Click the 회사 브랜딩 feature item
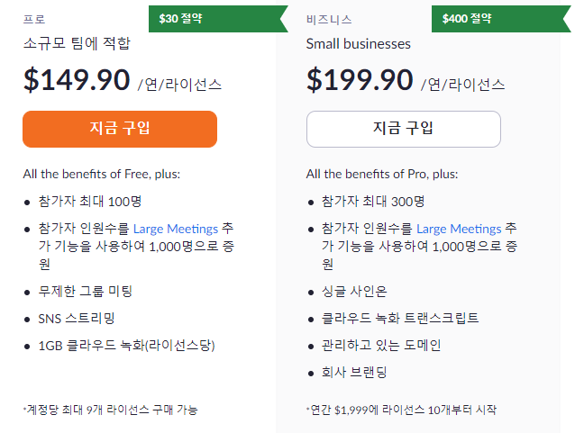The width and height of the screenshot is (575, 433). (354, 372)
